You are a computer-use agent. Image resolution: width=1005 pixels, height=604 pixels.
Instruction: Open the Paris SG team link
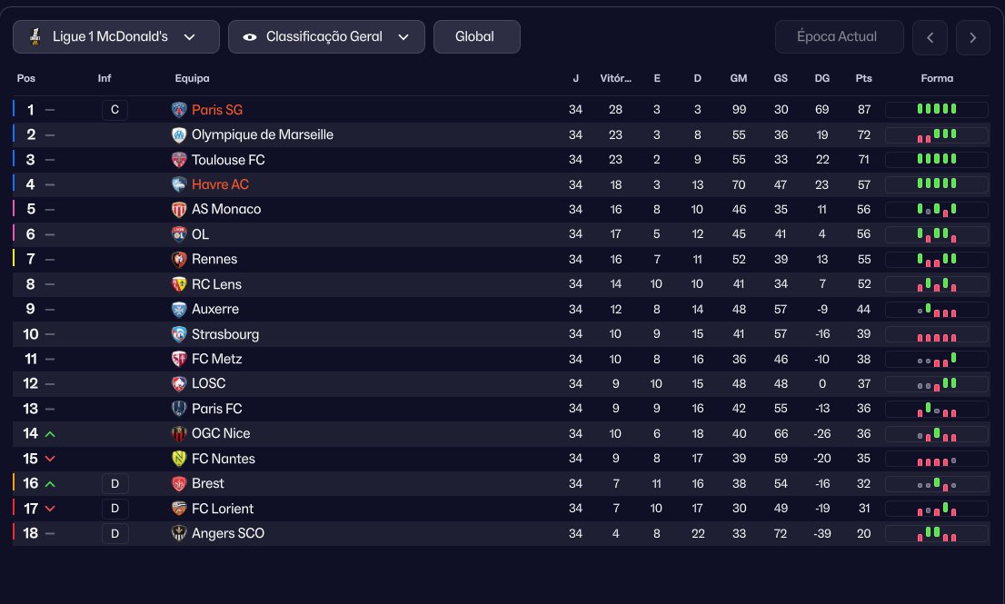(x=217, y=110)
